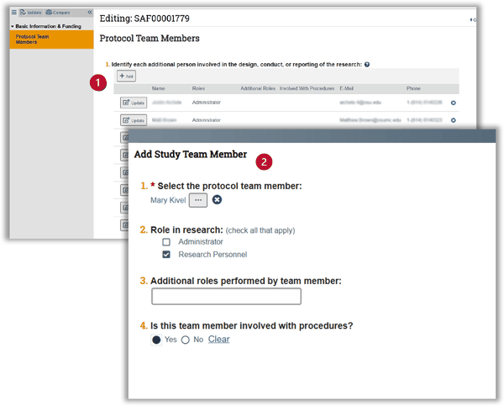This screenshot has height=406, width=504.
Task: Click the additional roles text field
Action: 226,296
